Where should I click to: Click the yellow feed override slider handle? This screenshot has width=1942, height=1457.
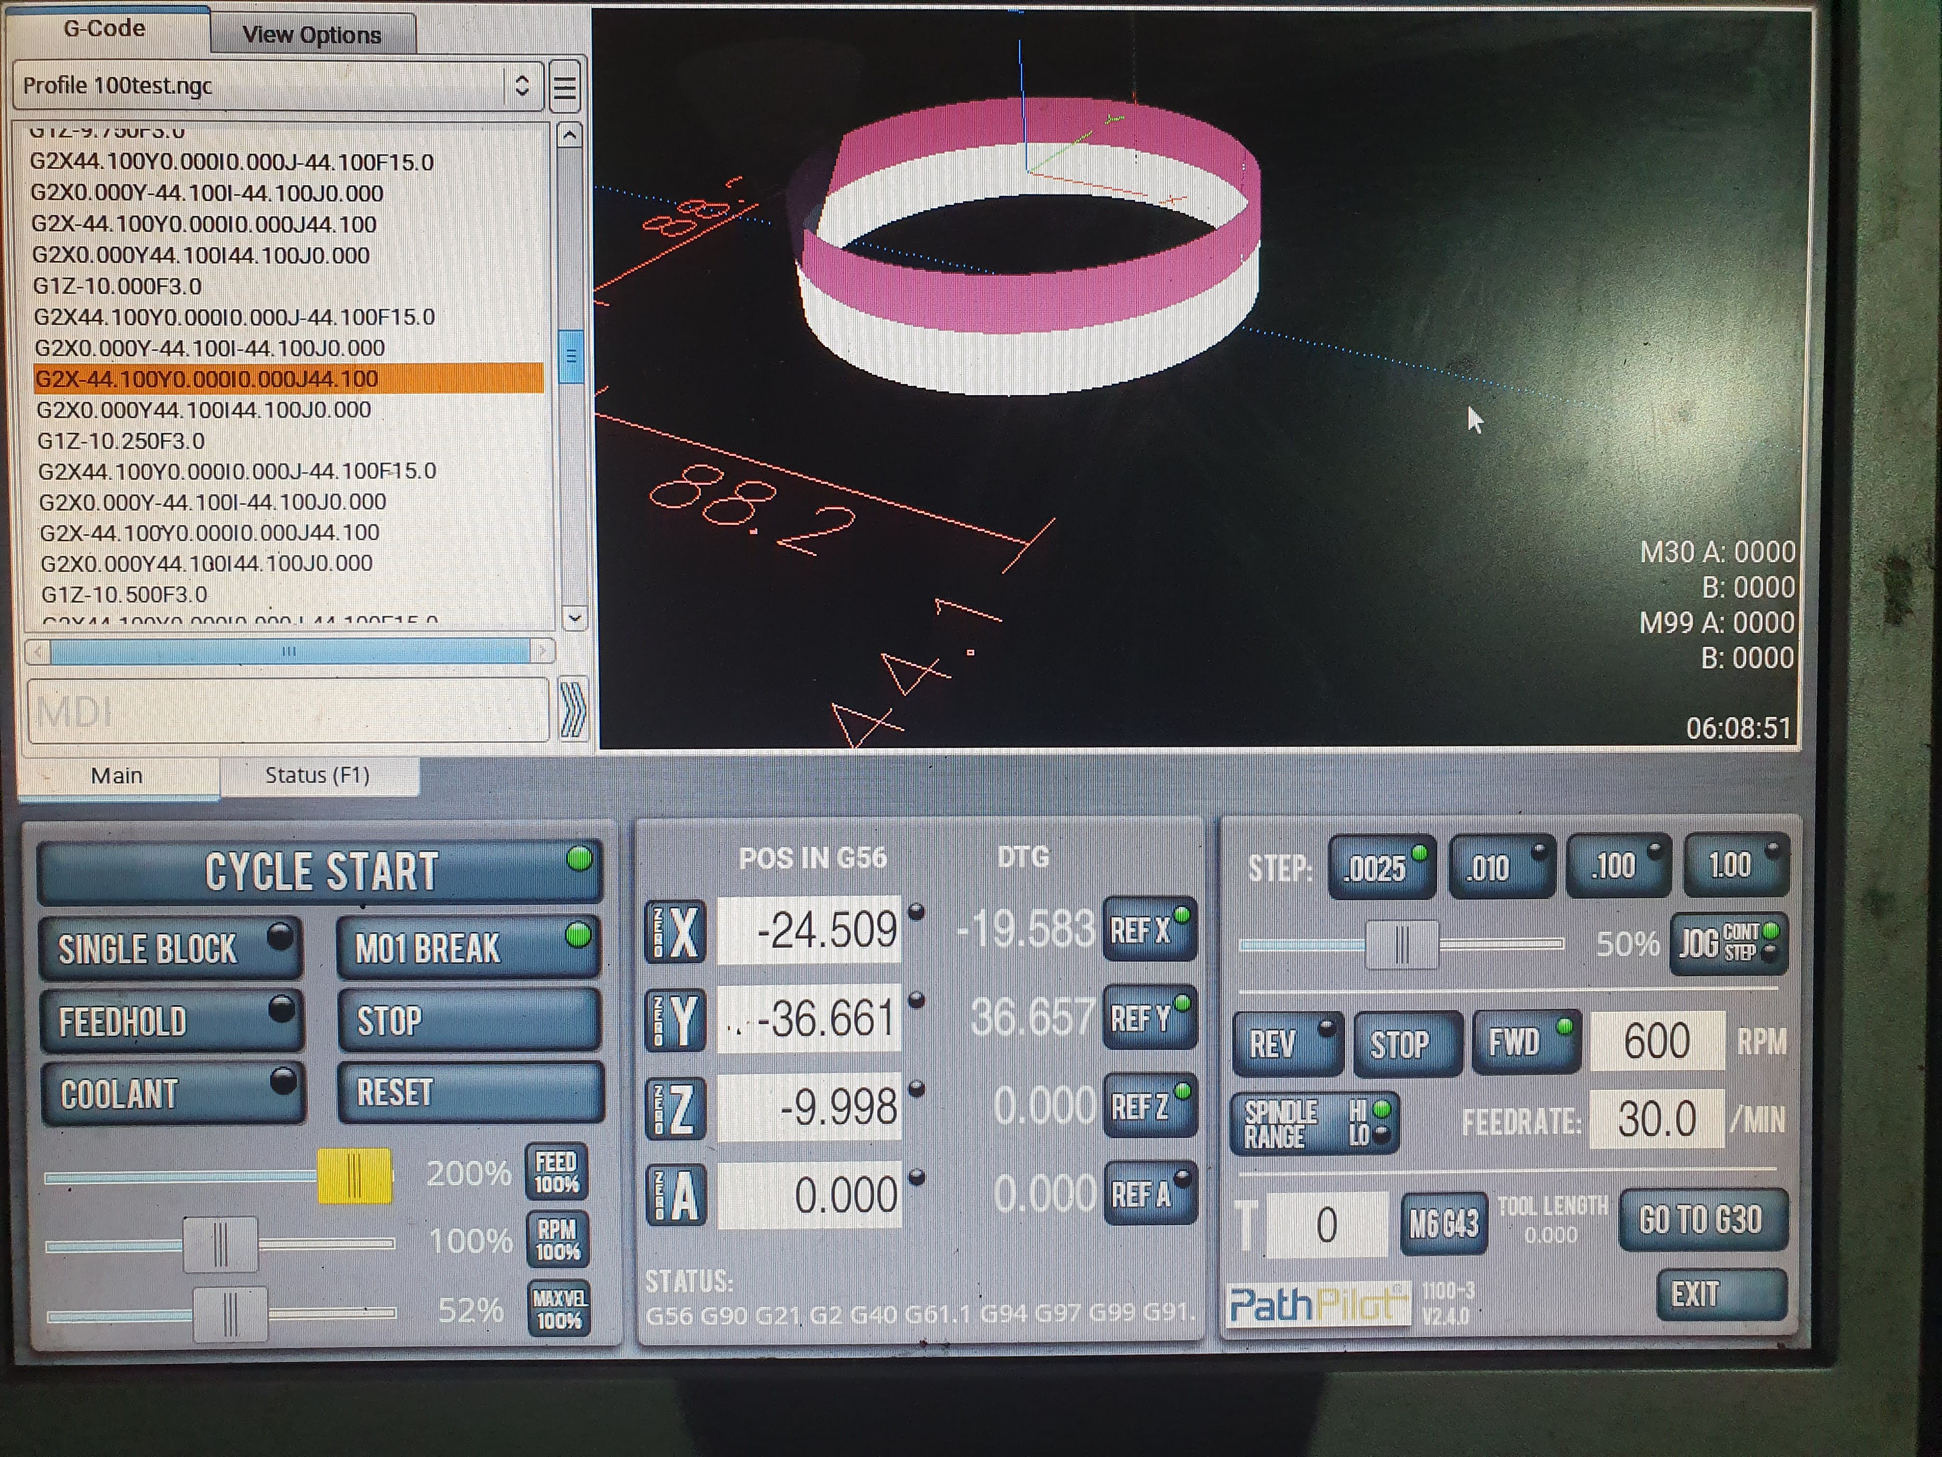(x=354, y=1176)
